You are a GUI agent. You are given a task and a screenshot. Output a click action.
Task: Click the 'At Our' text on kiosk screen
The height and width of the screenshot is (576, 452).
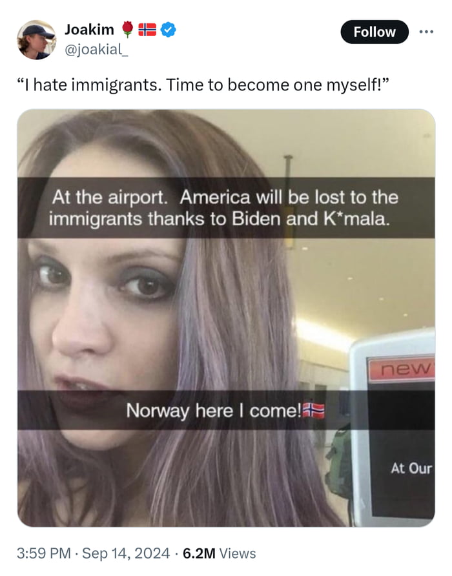click(x=411, y=469)
